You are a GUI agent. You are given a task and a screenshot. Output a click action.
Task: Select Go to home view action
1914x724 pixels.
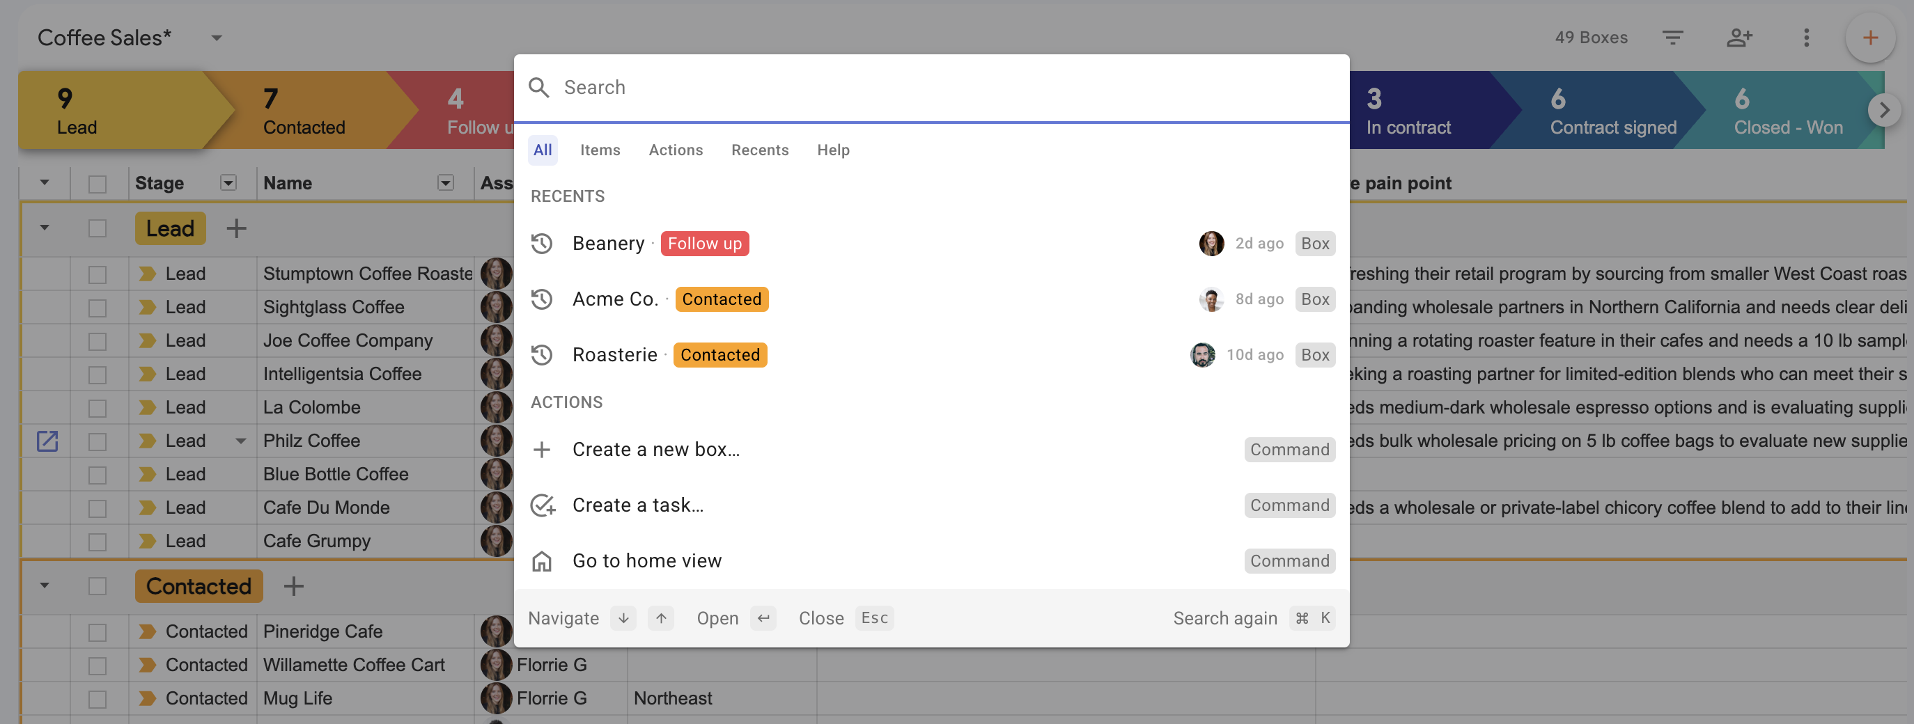pos(932,560)
